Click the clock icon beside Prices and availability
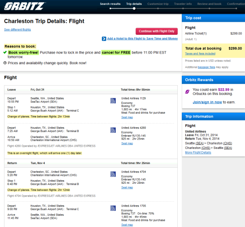The image size is (245, 227). (5, 63)
